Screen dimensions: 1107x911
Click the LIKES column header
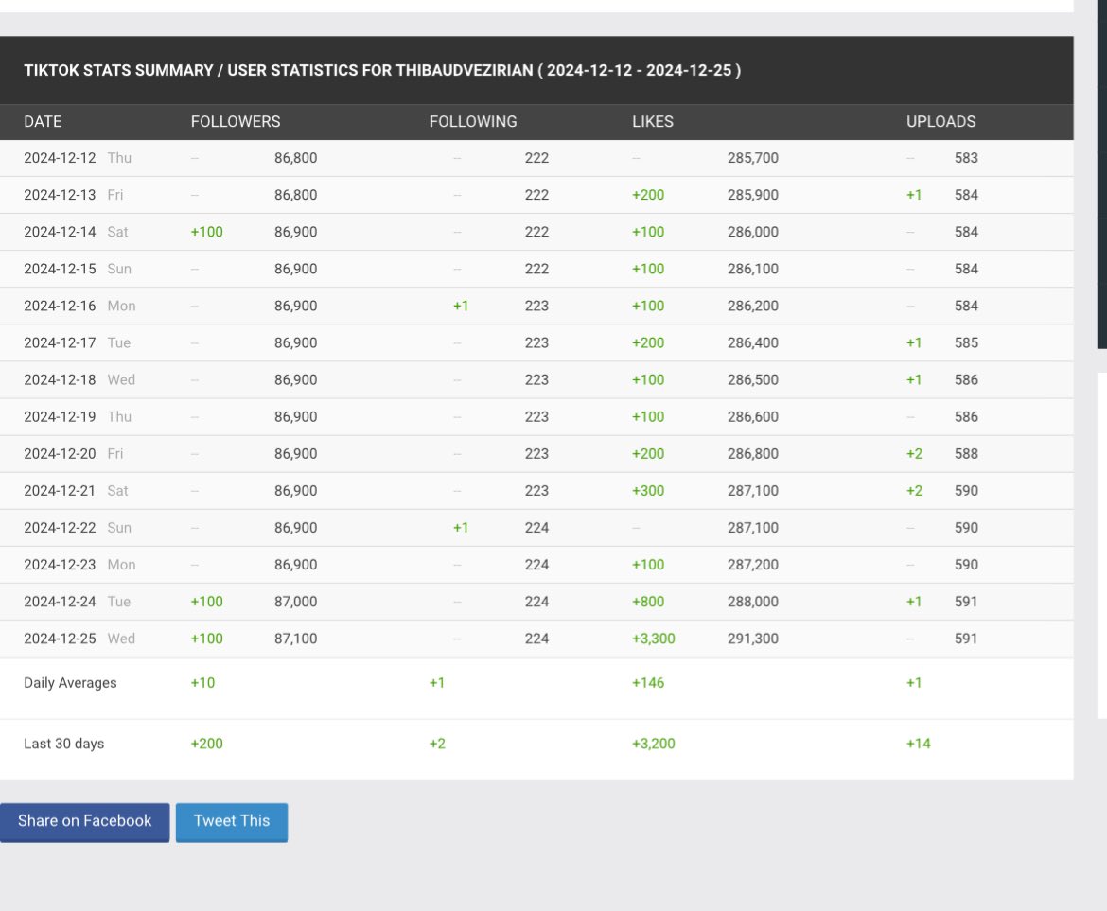pos(652,121)
